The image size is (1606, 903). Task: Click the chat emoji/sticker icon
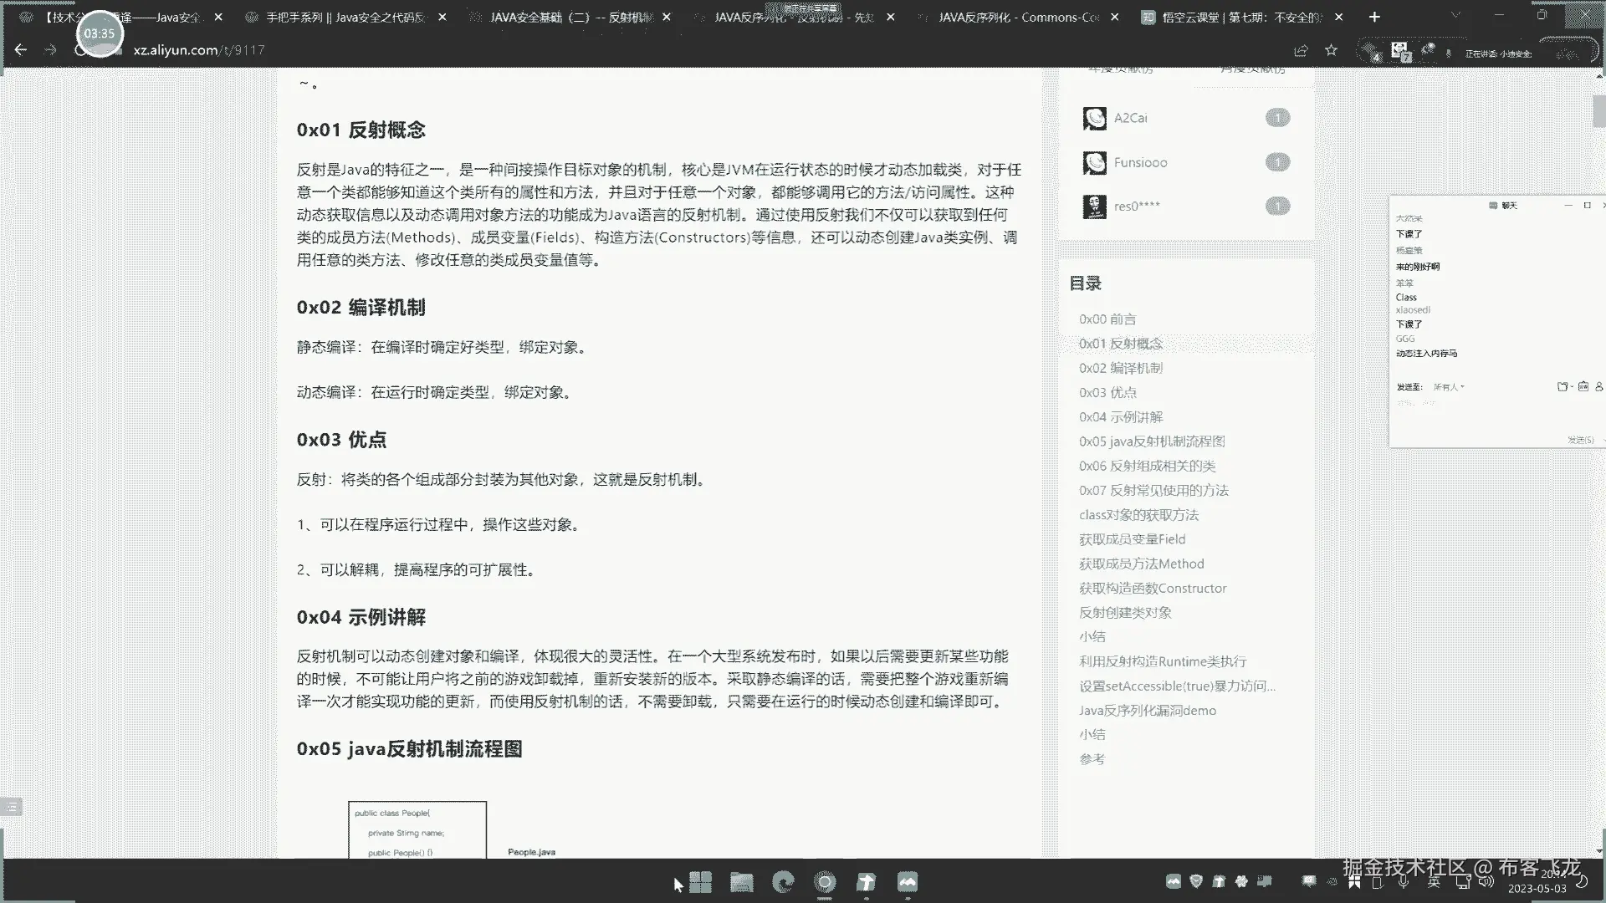point(1583,386)
